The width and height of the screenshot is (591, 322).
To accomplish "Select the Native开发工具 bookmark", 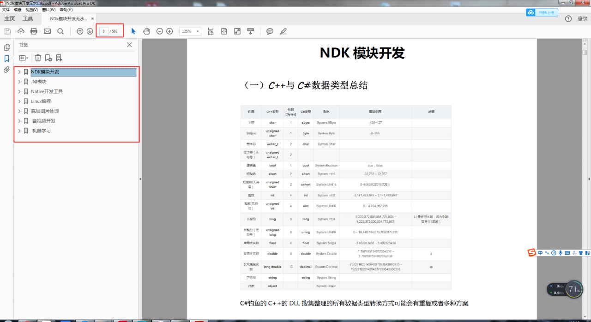I will [47, 91].
